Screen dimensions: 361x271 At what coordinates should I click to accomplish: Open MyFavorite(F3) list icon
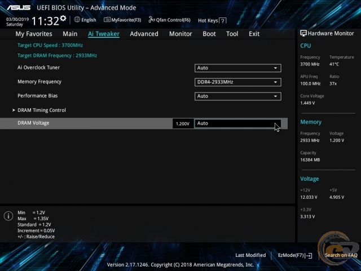tap(107, 20)
